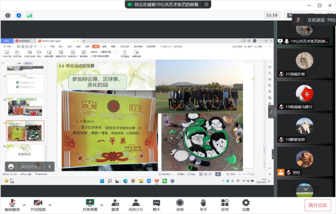This screenshot has width=336, height=214.
Task: Open meeting info icon at top left
Action: click(x=8, y=15)
